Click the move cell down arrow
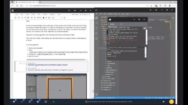The height and width of the screenshot is (105, 188). 35,18
